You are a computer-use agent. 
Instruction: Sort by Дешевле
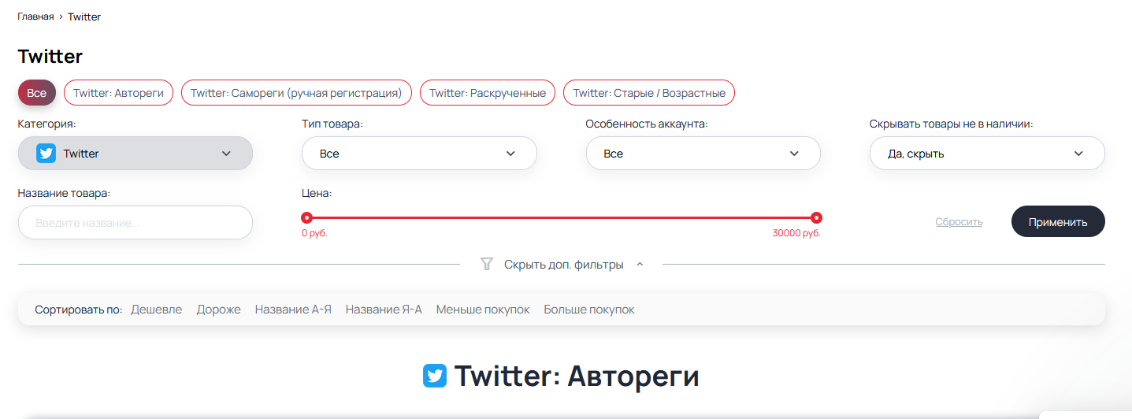pos(156,310)
